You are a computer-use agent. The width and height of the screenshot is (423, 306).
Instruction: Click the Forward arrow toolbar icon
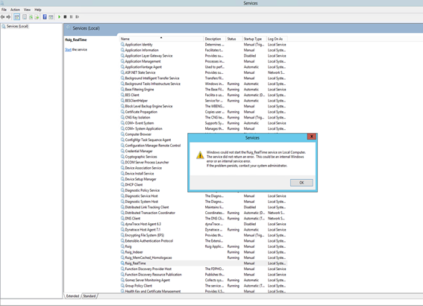point(8,17)
